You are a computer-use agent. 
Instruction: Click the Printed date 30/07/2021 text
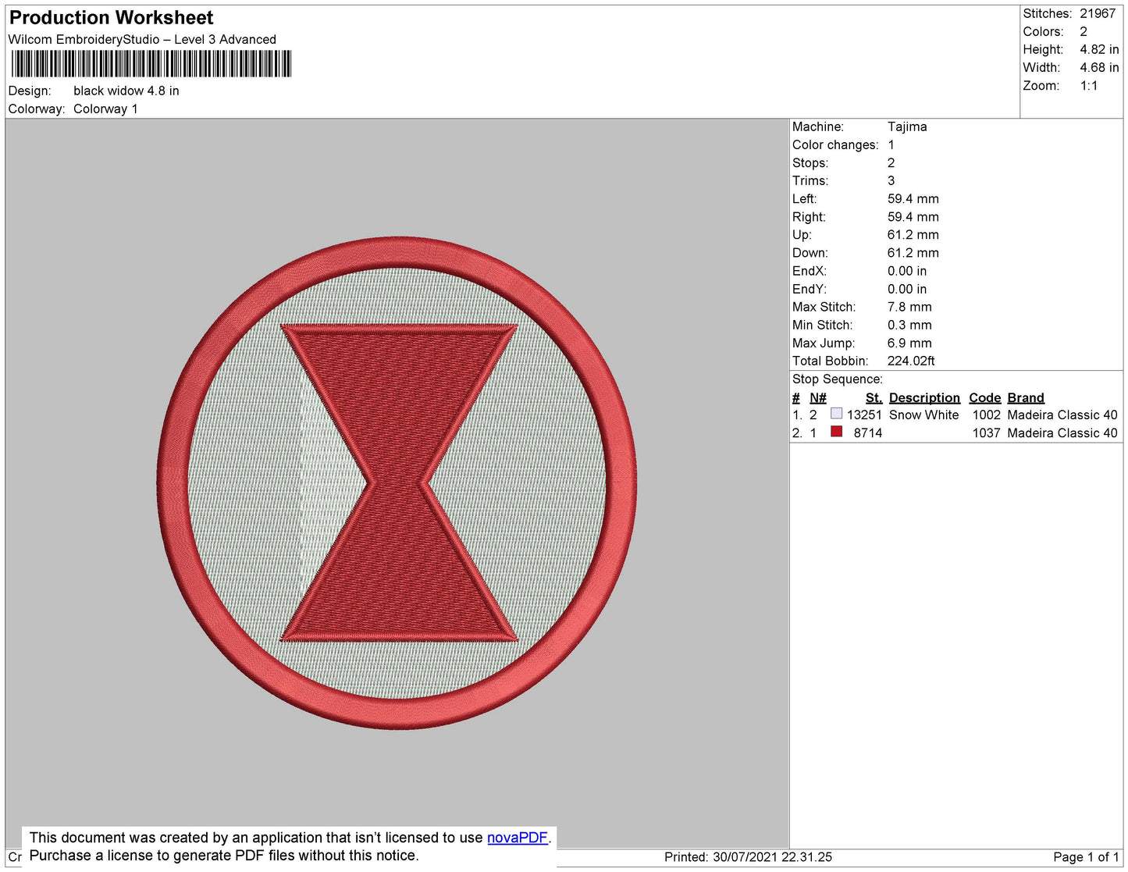pyautogui.click(x=748, y=856)
